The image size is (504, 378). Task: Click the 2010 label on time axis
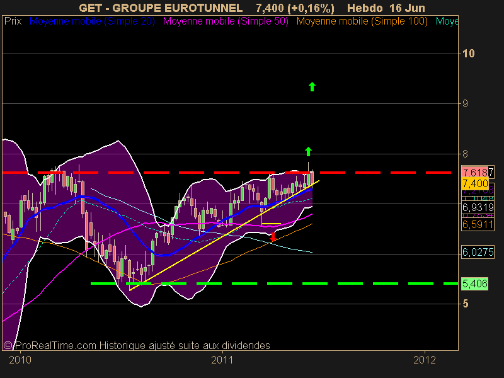tap(20, 360)
